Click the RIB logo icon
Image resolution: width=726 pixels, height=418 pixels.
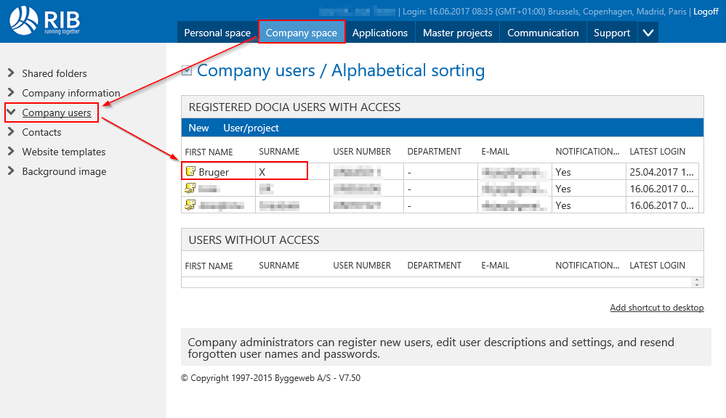coord(23,20)
